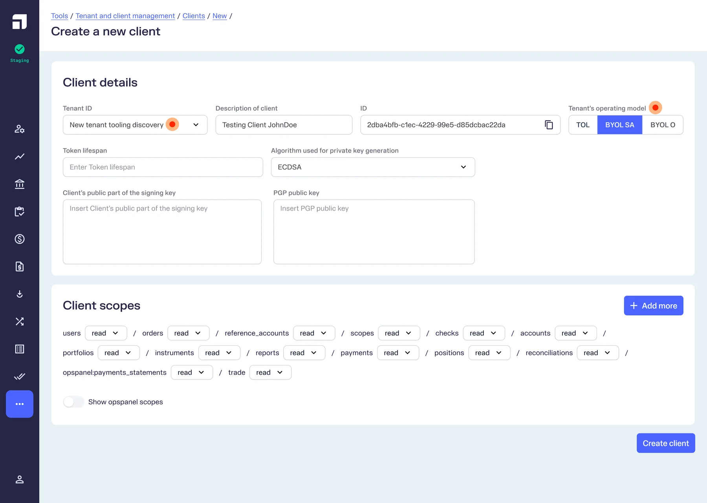Viewport: 707px width, 503px height.
Task: Open the users scope permission dropdown
Action: [106, 333]
